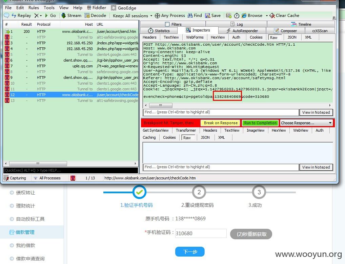Sort sessions by Result column header
The image size is (345, 264).
26,24
